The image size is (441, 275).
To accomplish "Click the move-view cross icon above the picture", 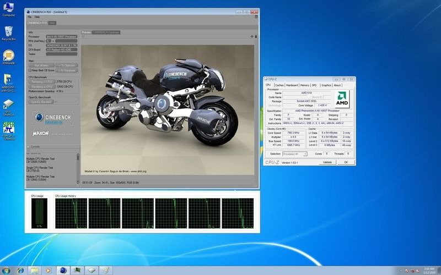I will tap(252, 36).
